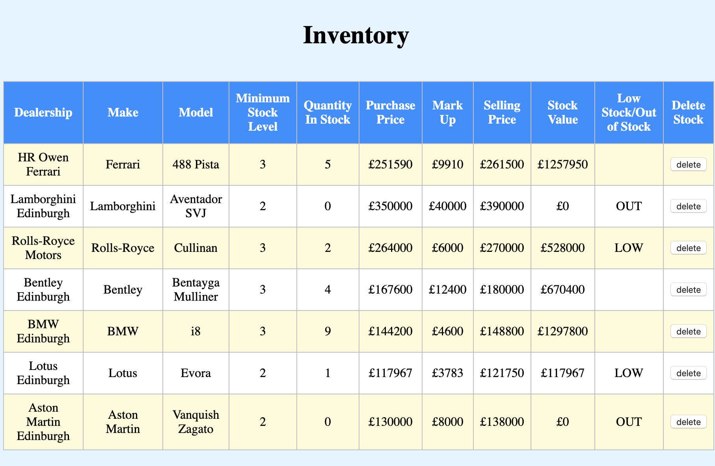This screenshot has height=466, width=715.
Task: Select the HR Owen Ferrari dealership cell
Action: click(x=43, y=165)
